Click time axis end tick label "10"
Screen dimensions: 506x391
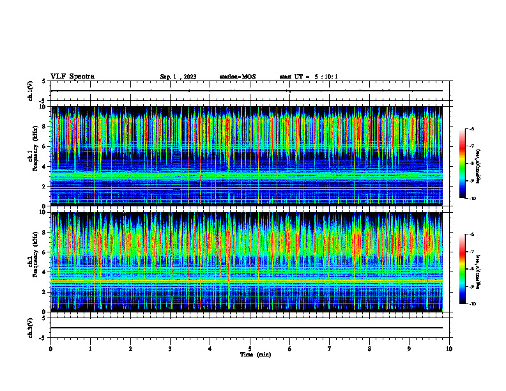pyautogui.click(x=449, y=349)
